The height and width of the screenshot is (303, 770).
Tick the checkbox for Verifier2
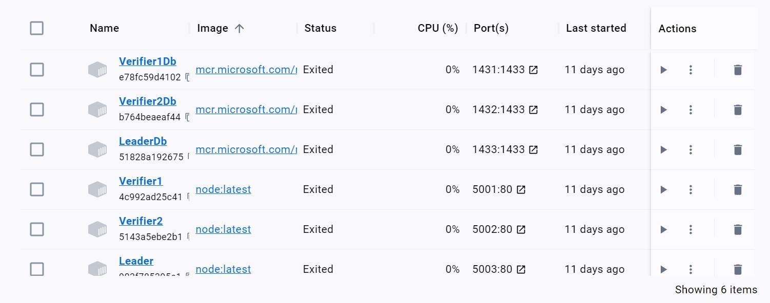[37, 229]
